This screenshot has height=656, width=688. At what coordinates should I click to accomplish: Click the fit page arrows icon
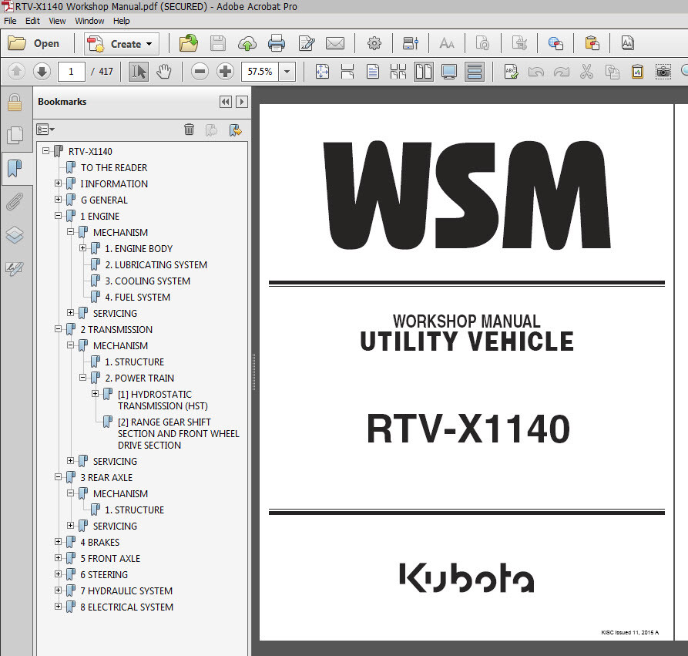tap(322, 72)
